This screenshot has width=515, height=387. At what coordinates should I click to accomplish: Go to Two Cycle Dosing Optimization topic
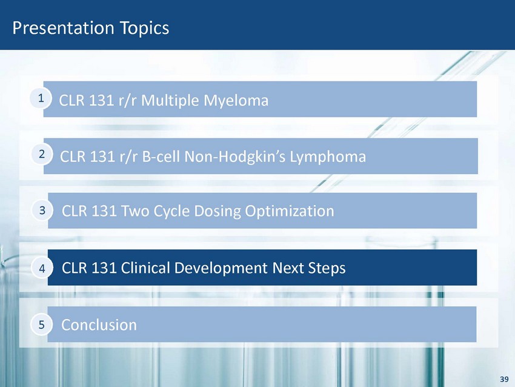pyautogui.click(x=198, y=211)
